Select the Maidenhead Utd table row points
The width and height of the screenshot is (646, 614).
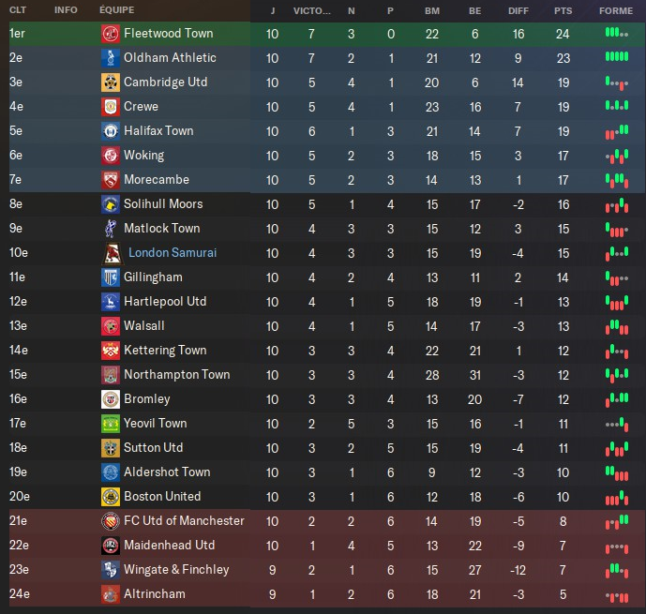pyautogui.click(x=563, y=546)
